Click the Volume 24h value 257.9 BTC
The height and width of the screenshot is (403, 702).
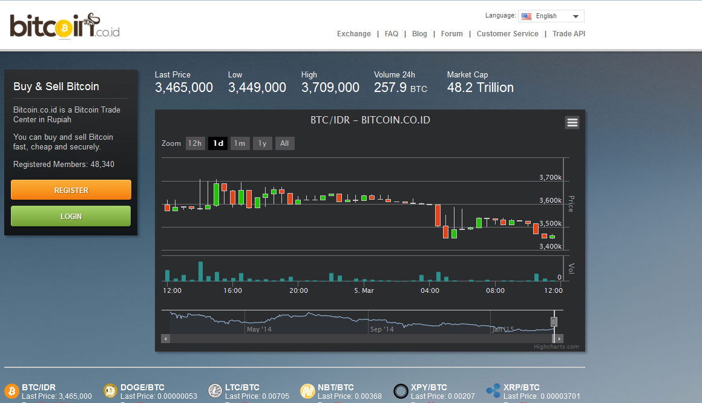[401, 87]
